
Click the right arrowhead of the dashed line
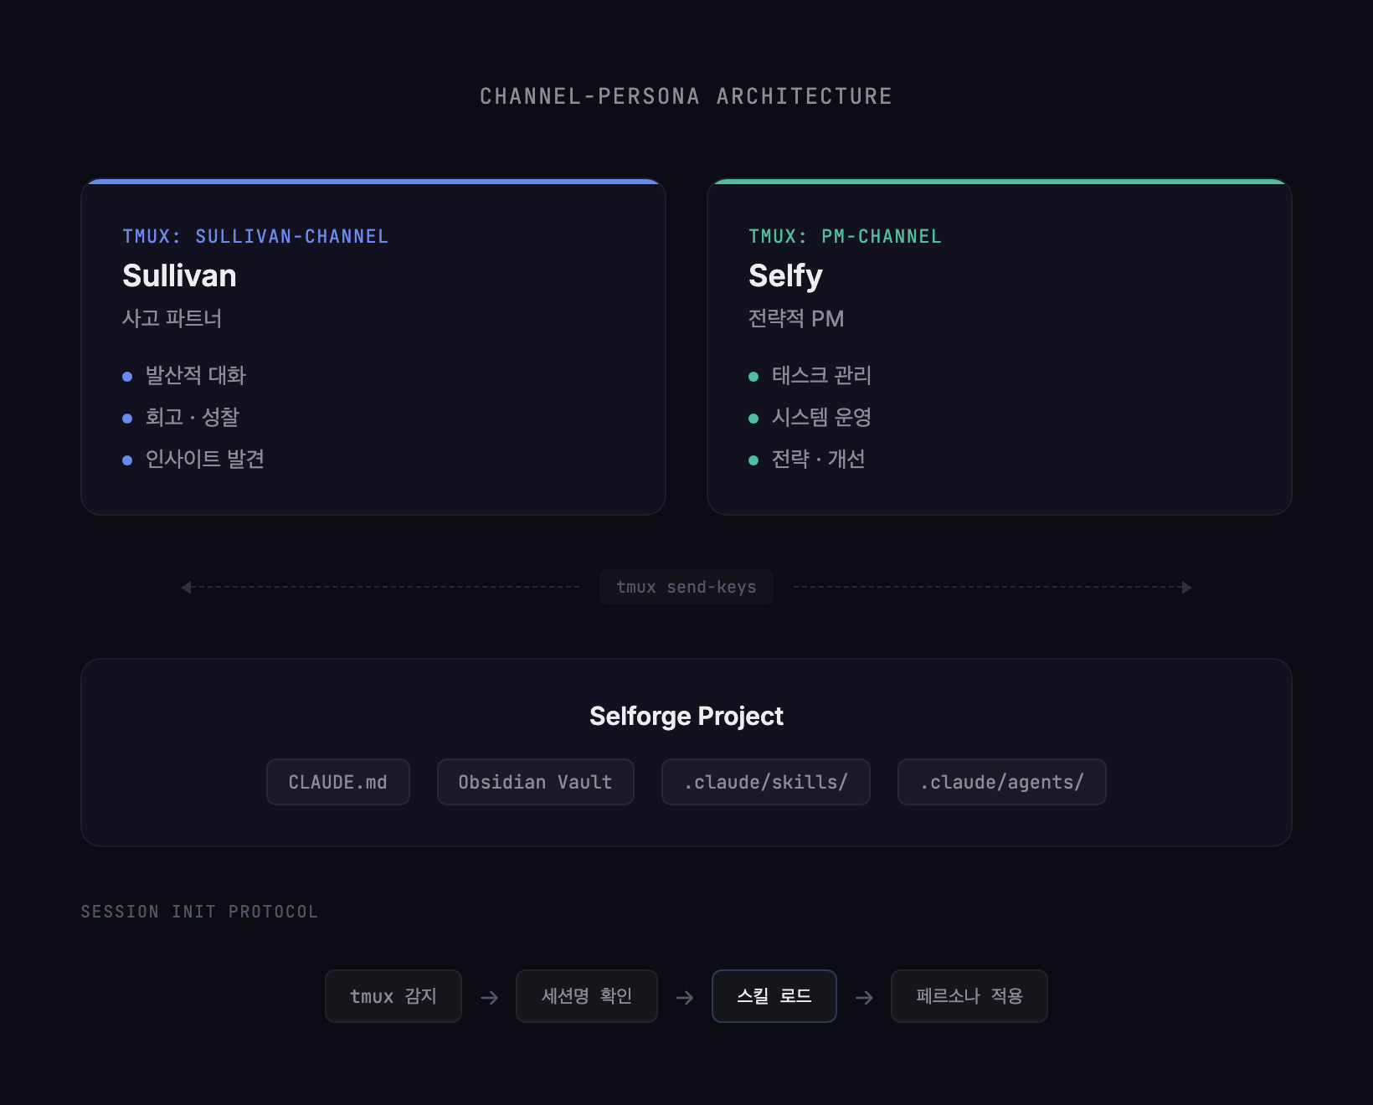(1186, 588)
